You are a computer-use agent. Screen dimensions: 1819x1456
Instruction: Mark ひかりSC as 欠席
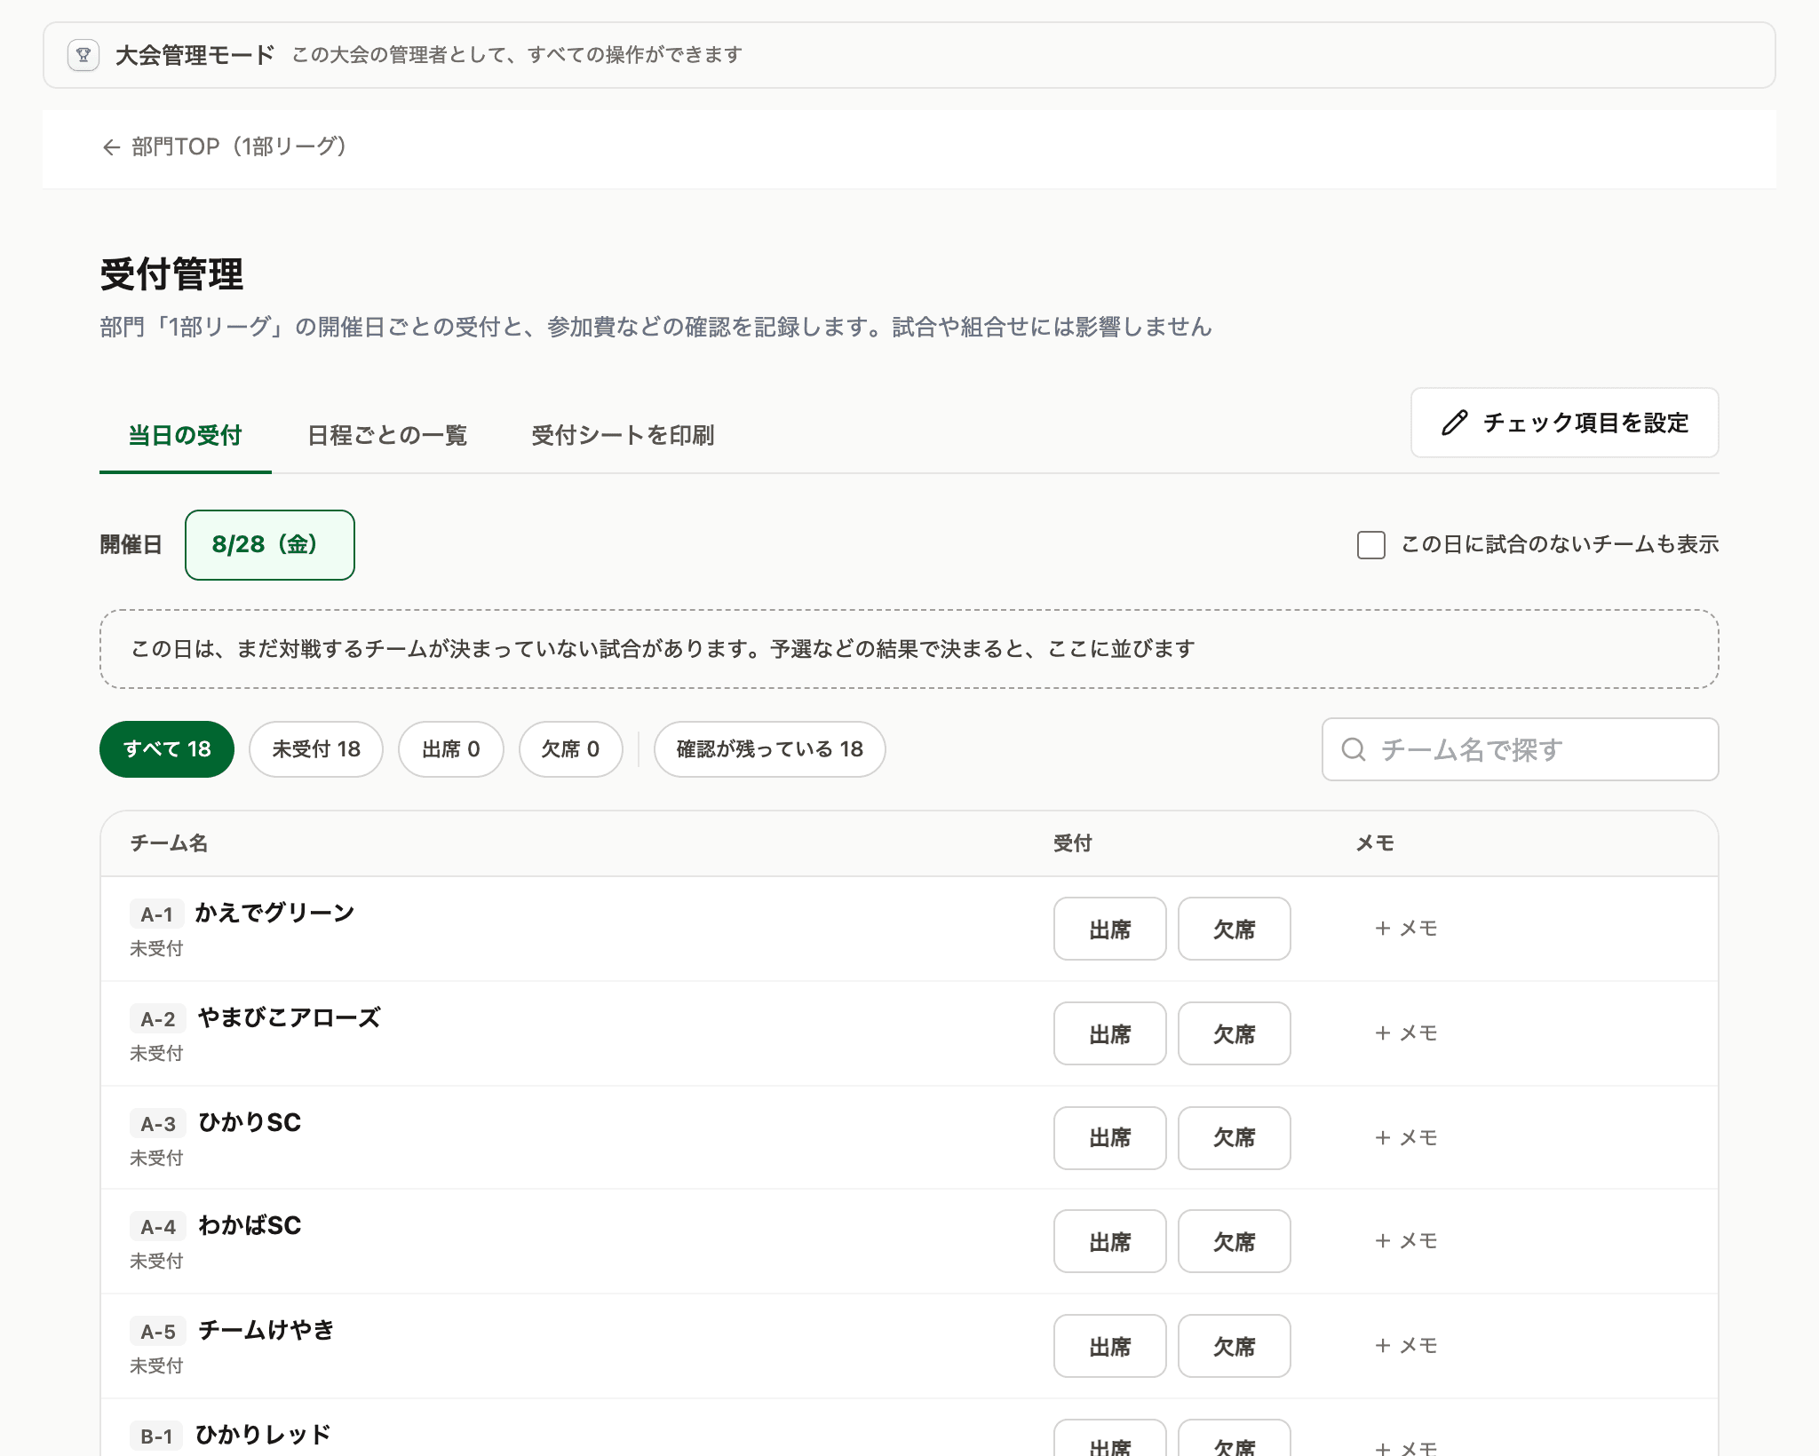pyautogui.click(x=1235, y=1138)
